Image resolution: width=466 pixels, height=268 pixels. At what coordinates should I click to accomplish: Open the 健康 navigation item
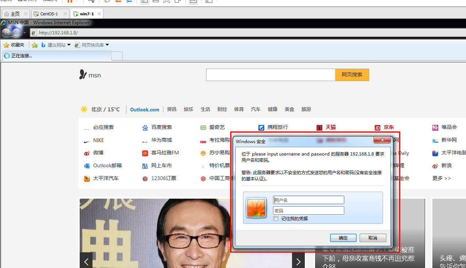coord(273,109)
